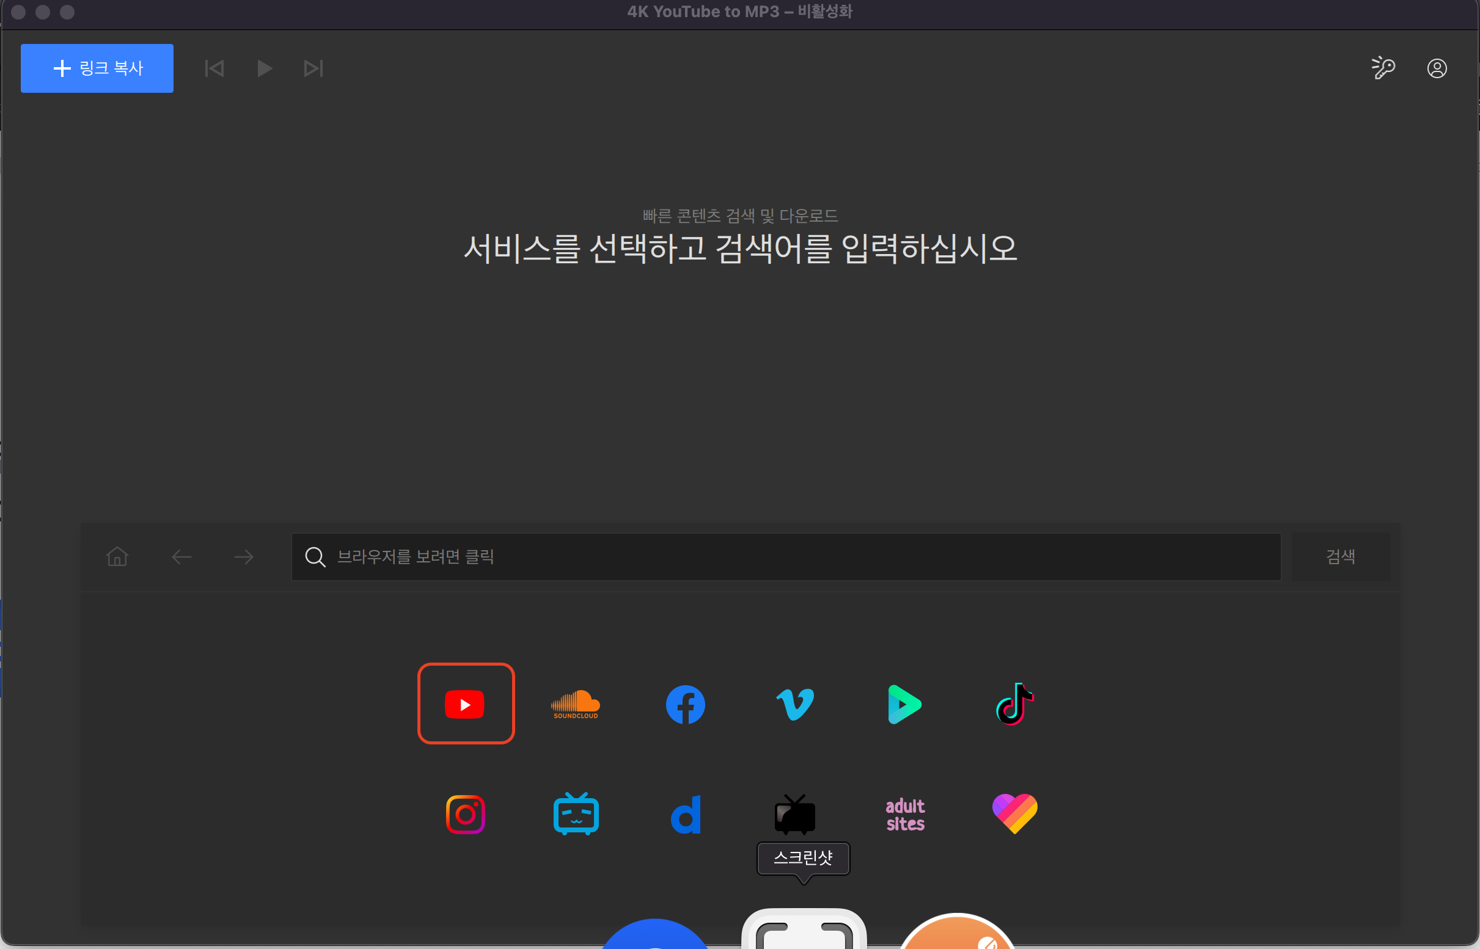Go to browser home page
This screenshot has width=1480, height=949.
(117, 556)
